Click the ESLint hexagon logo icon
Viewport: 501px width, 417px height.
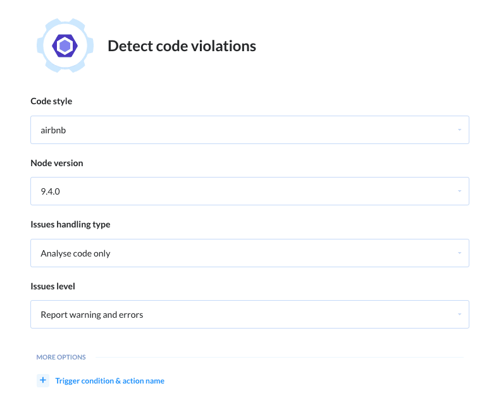click(x=65, y=45)
